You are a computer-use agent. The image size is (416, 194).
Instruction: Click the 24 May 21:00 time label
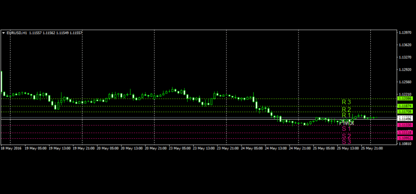point(300,148)
